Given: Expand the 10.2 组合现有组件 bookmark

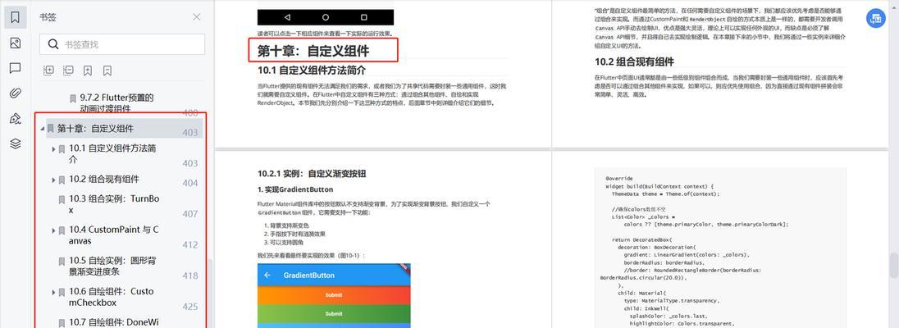Looking at the screenshot, I should [54, 180].
